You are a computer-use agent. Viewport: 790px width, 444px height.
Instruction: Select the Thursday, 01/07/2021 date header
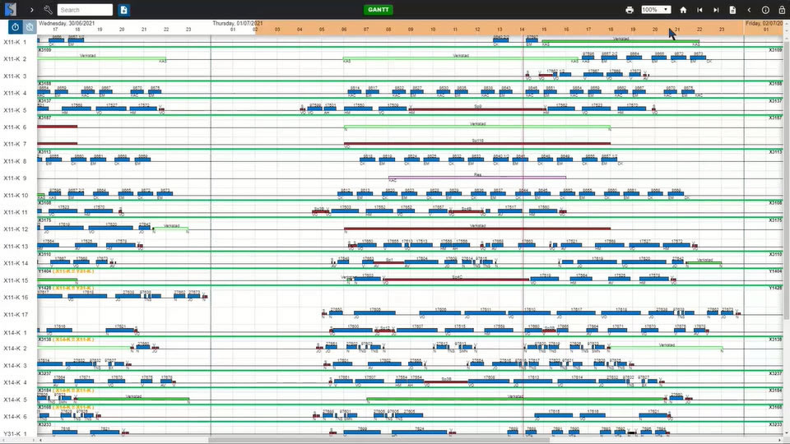[x=237, y=23]
